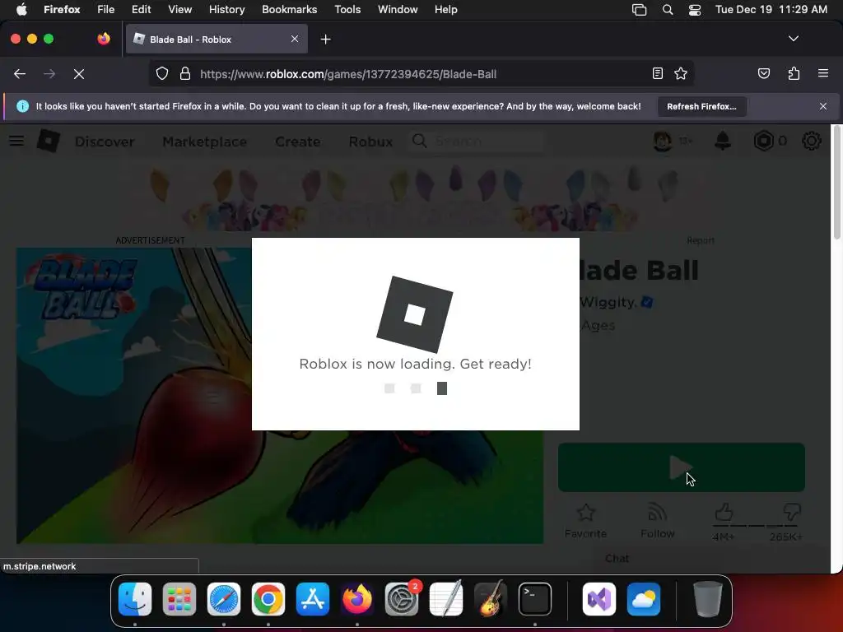Close the Blade Ball - Roblox tab
The image size is (843, 632).
click(x=295, y=39)
